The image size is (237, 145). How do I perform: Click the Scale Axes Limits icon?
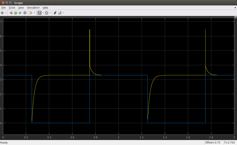tap(47, 13)
